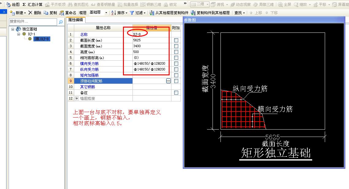Click 屏幕旋转 screen rotate tool

(x=340, y=5)
